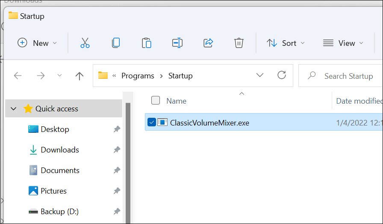Click the Delete trash can icon
Image resolution: width=383 pixels, height=224 pixels.
(239, 43)
